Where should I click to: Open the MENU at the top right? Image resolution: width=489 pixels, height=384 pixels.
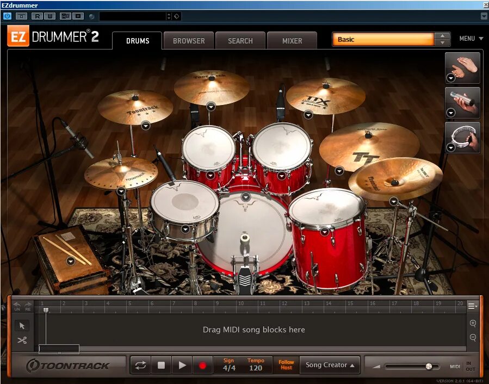click(x=471, y=39)
